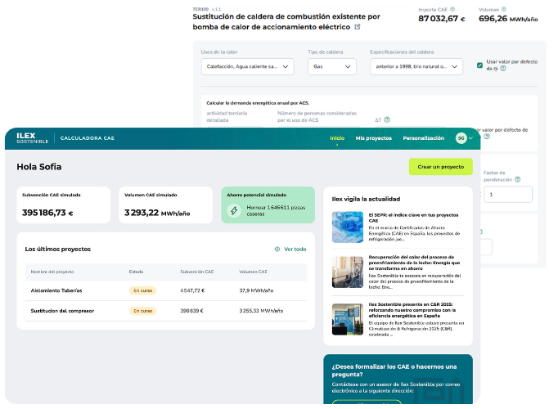Click the help icon next to Importe CAE
The height and width of the screenshot is (409, 558).
pyautogui.click(x=452, y=10)
